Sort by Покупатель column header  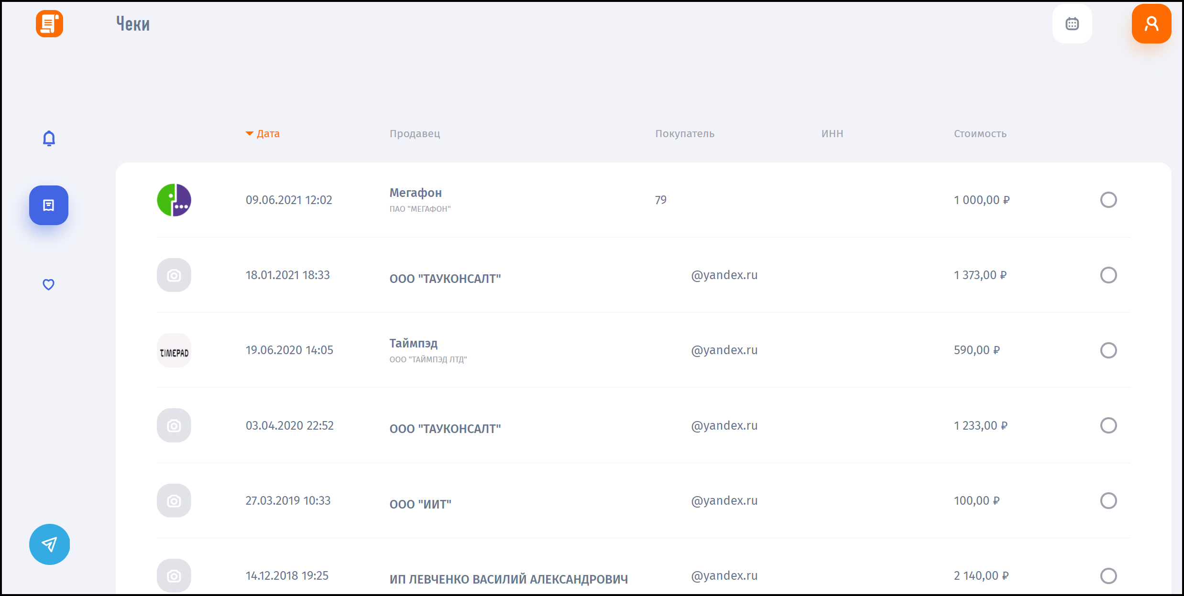click(x=684, y=134)
